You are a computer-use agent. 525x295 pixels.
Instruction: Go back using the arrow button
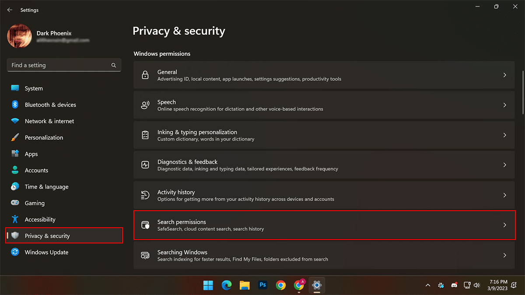(10, 10)
